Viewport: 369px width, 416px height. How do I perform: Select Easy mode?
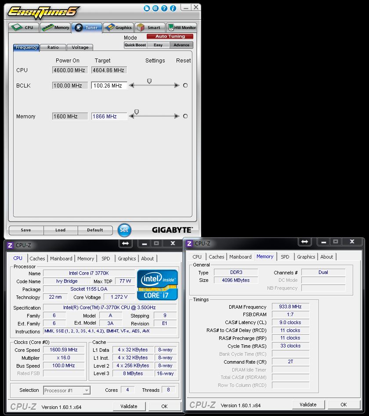click(x=158, y=45)
